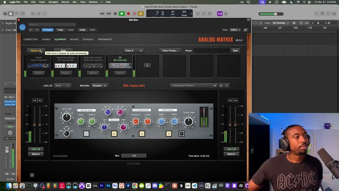Click the Mix value field

[x=134, y=156]
